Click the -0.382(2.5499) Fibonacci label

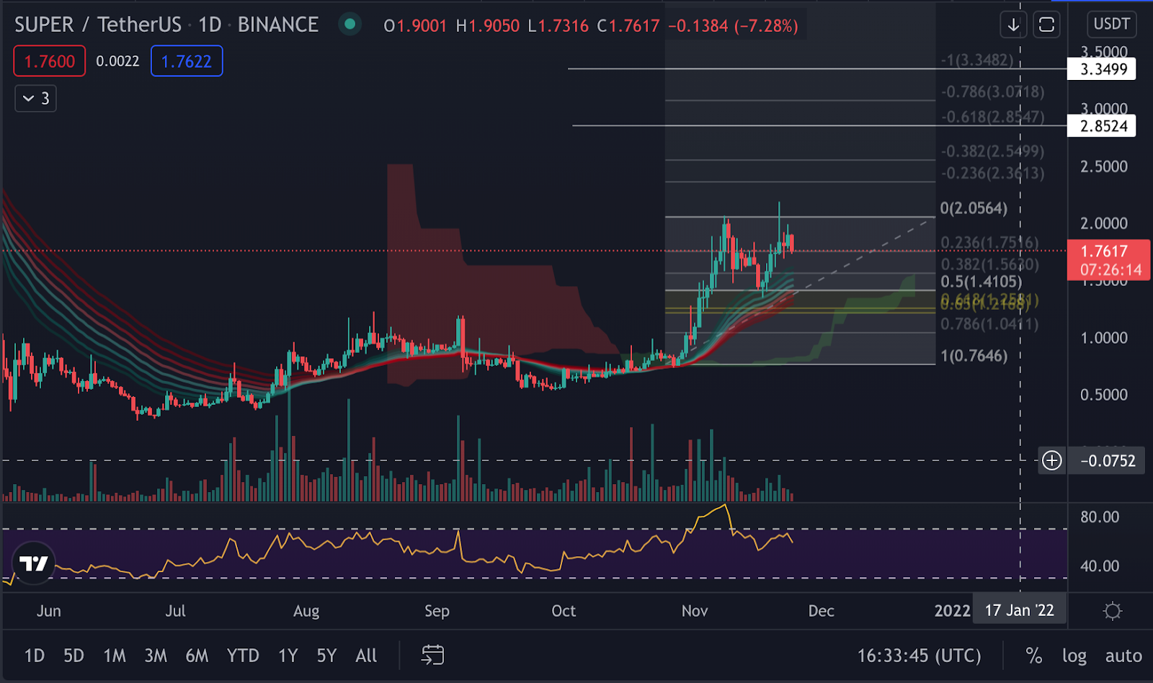coord(992,151)
